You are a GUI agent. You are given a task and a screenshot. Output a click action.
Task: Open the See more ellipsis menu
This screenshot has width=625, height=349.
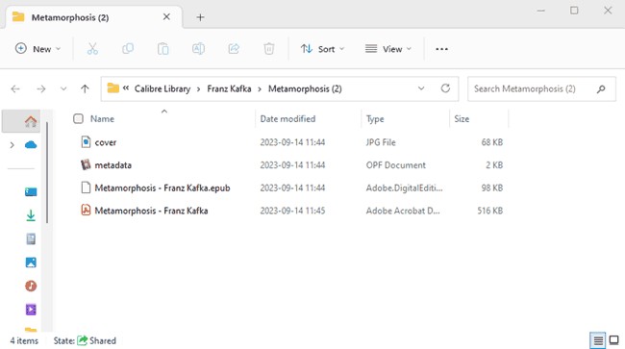coord(441,49)
